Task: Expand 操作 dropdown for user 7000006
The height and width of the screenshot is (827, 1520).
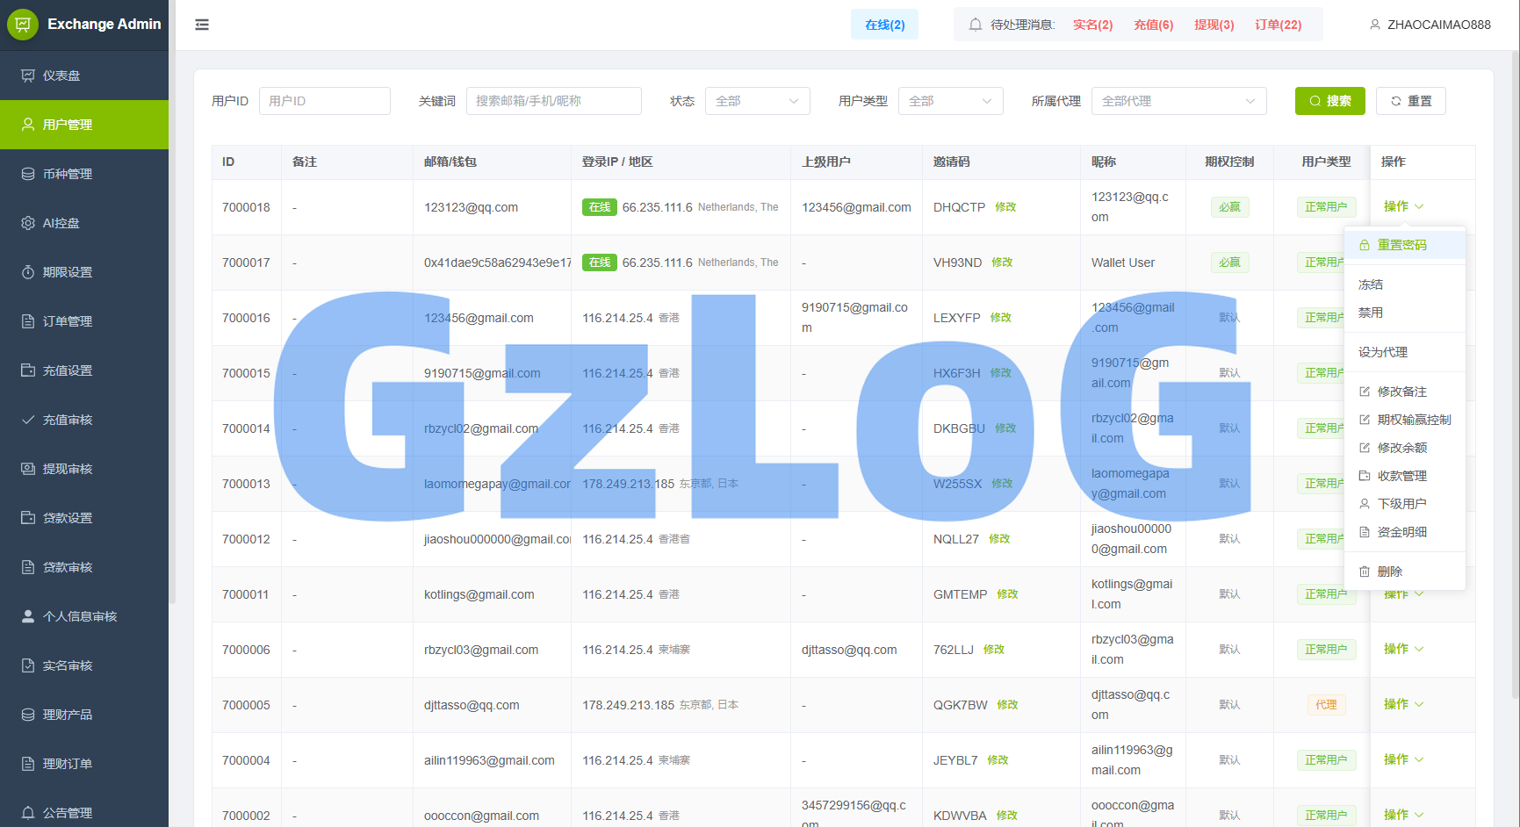Action: coord(1403,649)
